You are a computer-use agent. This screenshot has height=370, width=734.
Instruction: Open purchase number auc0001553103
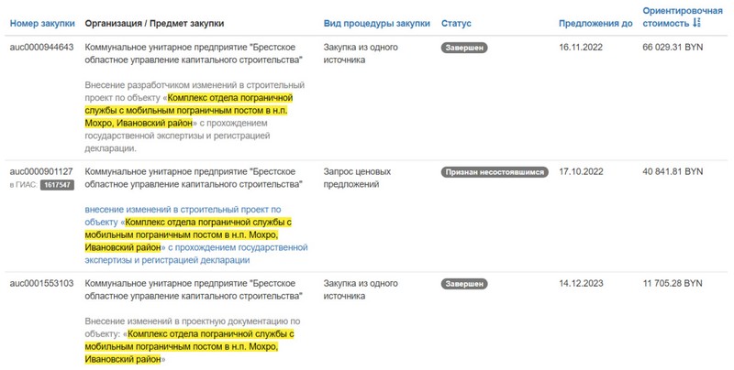point(41,285)
